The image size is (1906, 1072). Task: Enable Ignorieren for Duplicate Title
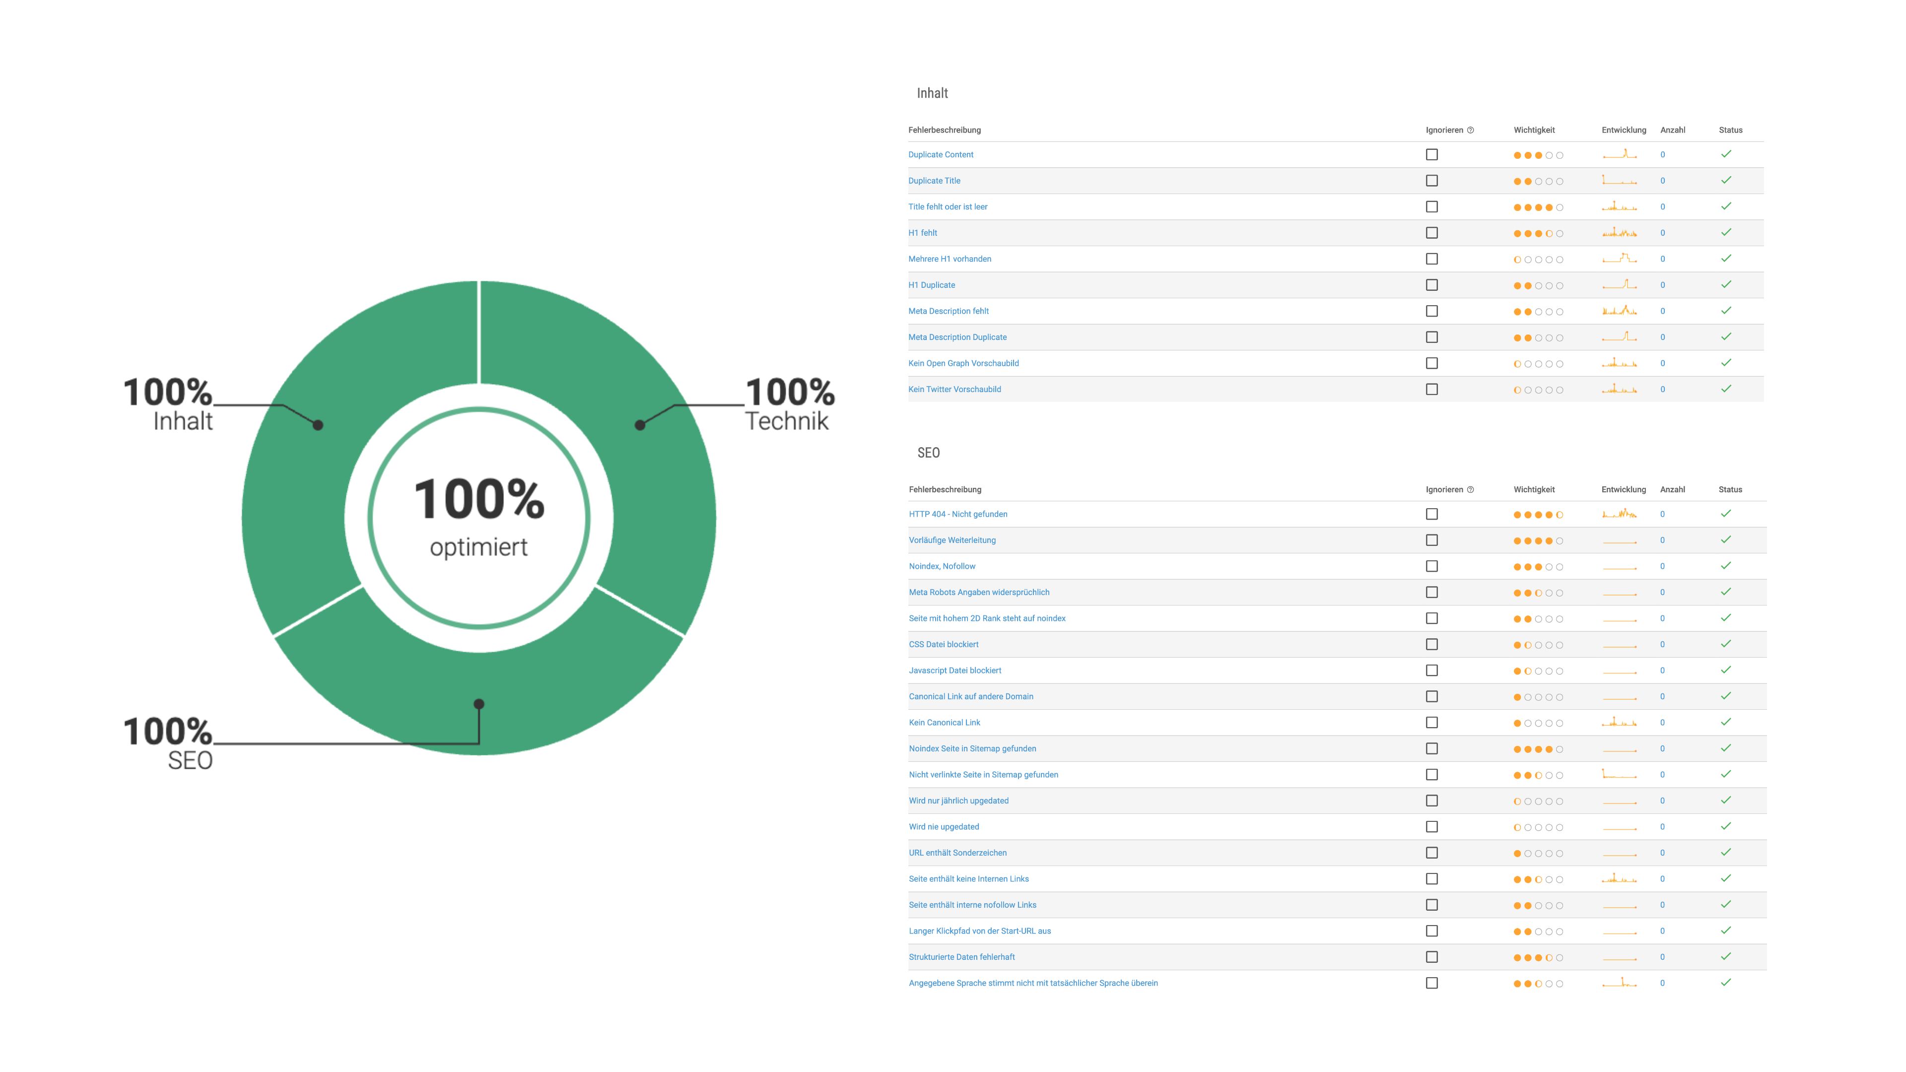[x=1433, y=180]
